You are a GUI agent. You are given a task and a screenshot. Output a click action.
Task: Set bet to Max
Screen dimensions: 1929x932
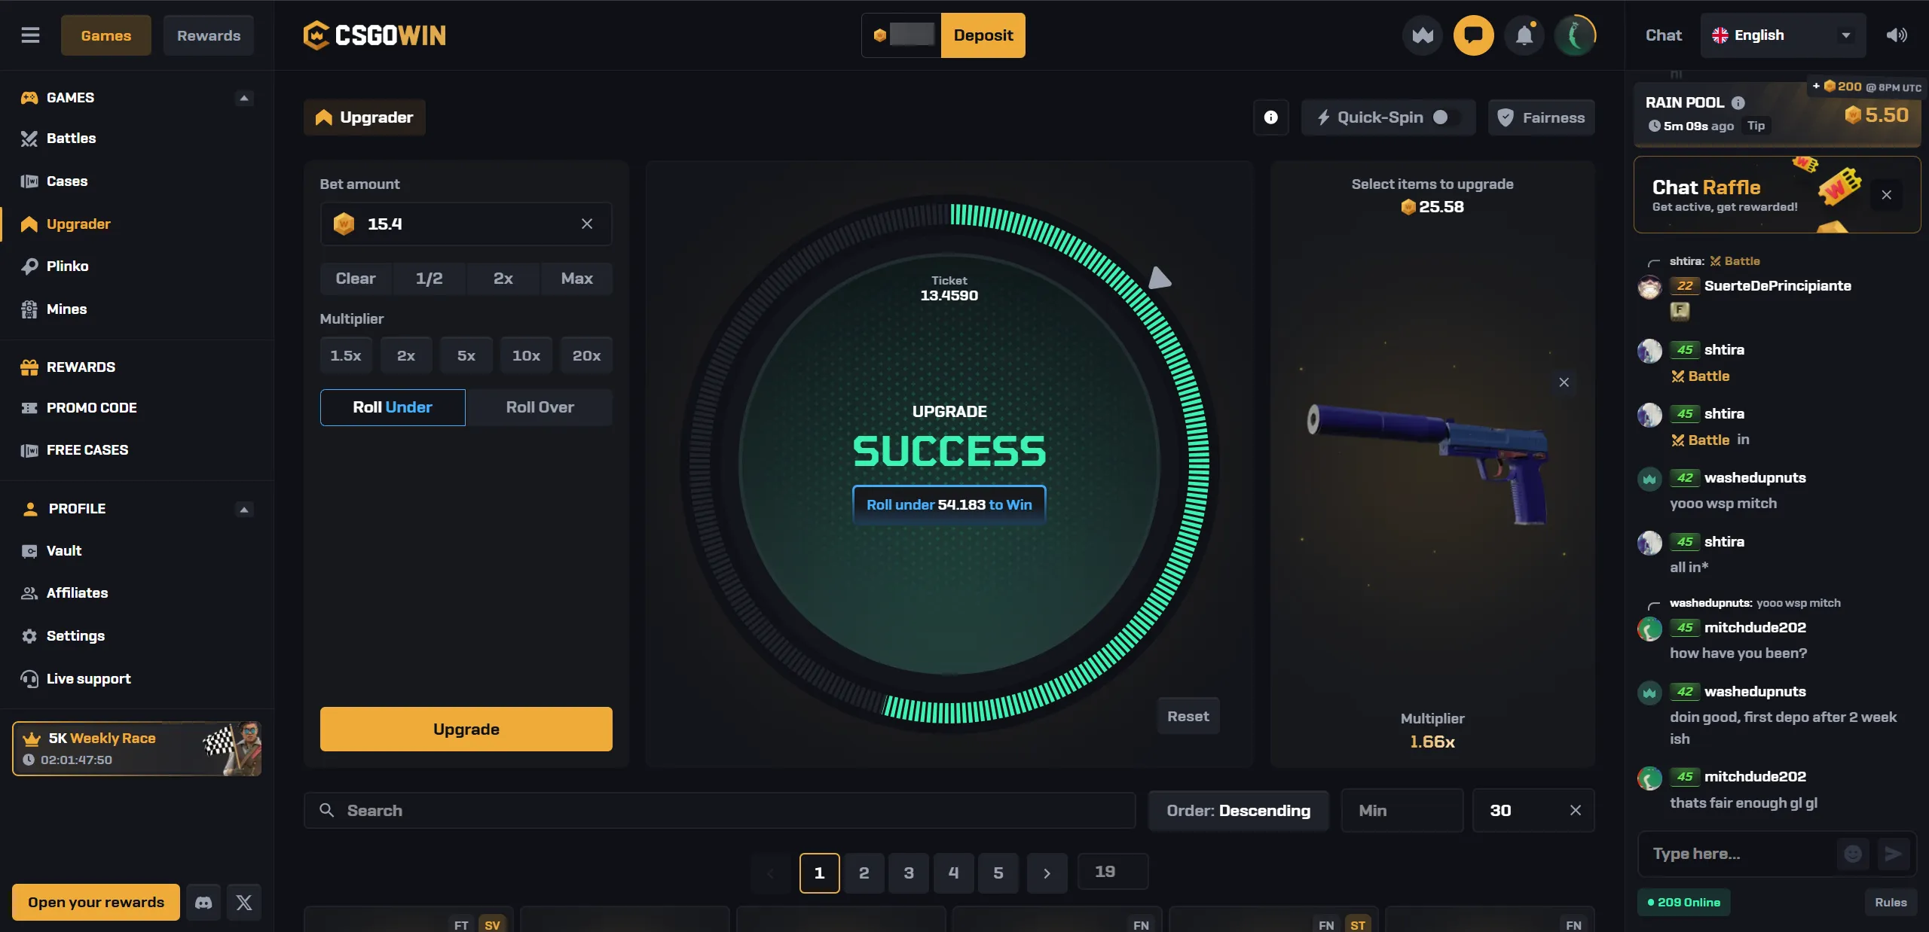coord(576,279)
